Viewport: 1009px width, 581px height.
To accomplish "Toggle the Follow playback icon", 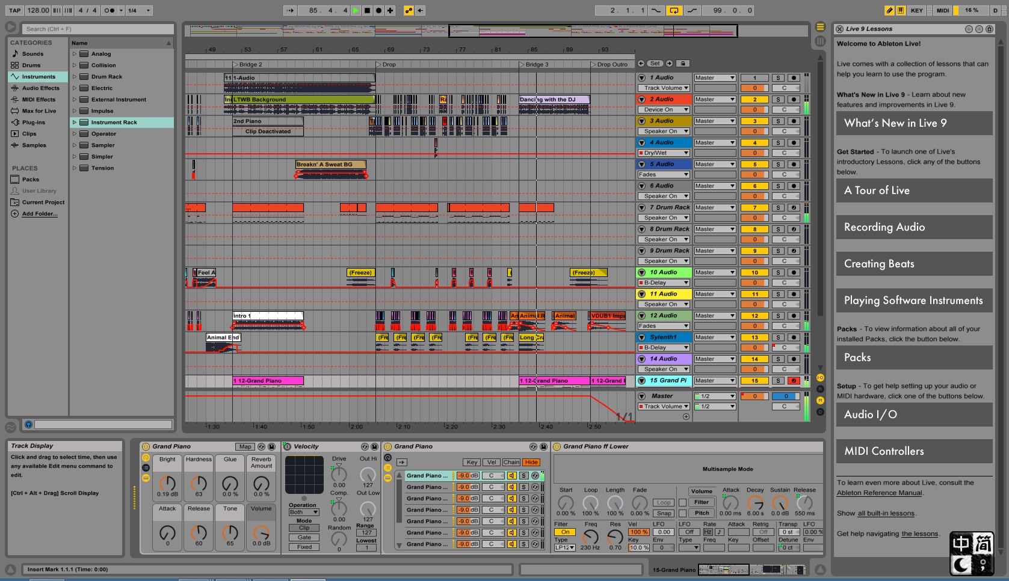I will click(x=290, y=10).
